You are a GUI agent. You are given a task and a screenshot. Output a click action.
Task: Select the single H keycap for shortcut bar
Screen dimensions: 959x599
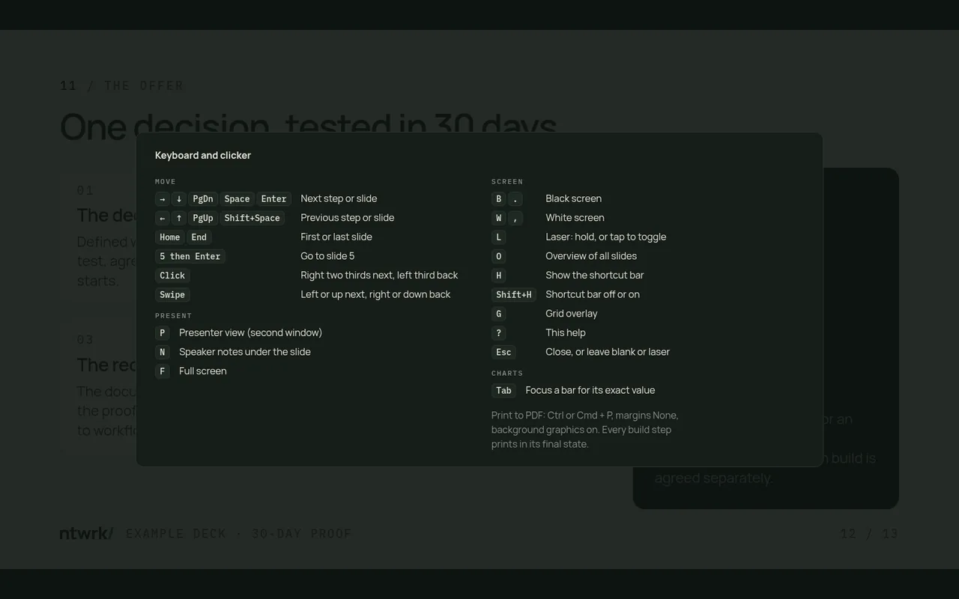click(499, 276)
